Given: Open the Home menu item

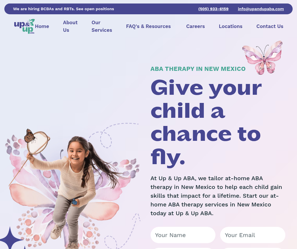Looking at the screenshot, I should point(42,26).
